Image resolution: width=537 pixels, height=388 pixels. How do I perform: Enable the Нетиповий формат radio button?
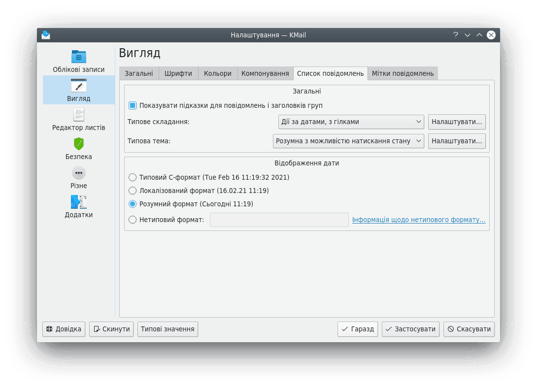(133, 220)
